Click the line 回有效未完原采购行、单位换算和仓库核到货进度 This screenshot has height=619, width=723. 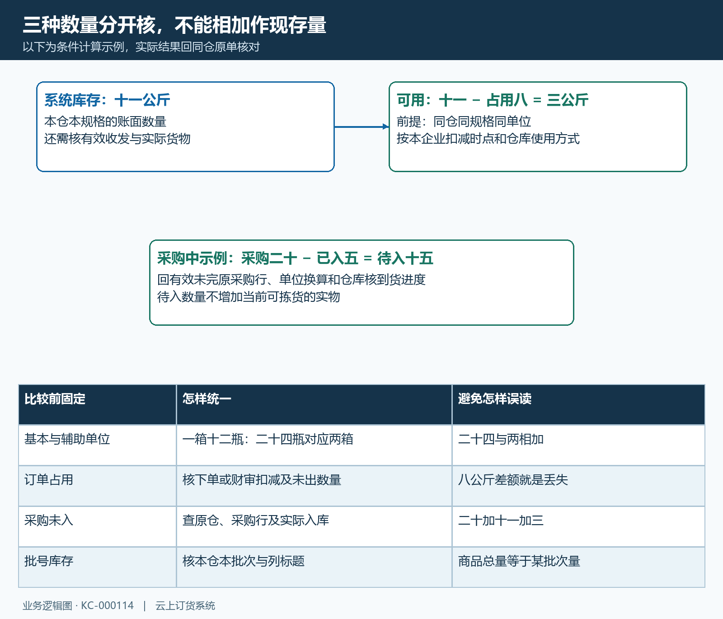[x=291, y=280]
